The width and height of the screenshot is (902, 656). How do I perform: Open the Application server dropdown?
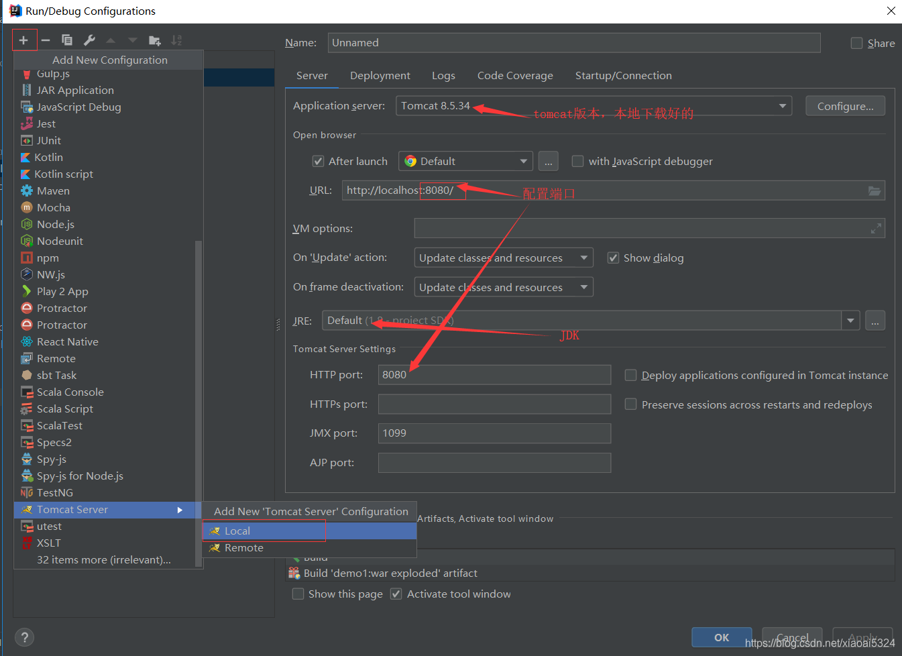tap(594, 106)
